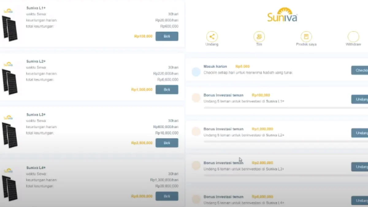This screenshot has width=368, height=207.
Task: Click the blue Masuk harian circle icon
Action: tap(196, 72)
